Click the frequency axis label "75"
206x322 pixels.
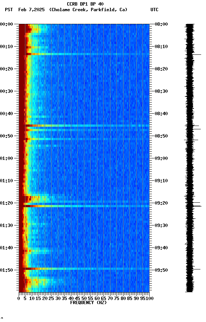tap(116, 299)
